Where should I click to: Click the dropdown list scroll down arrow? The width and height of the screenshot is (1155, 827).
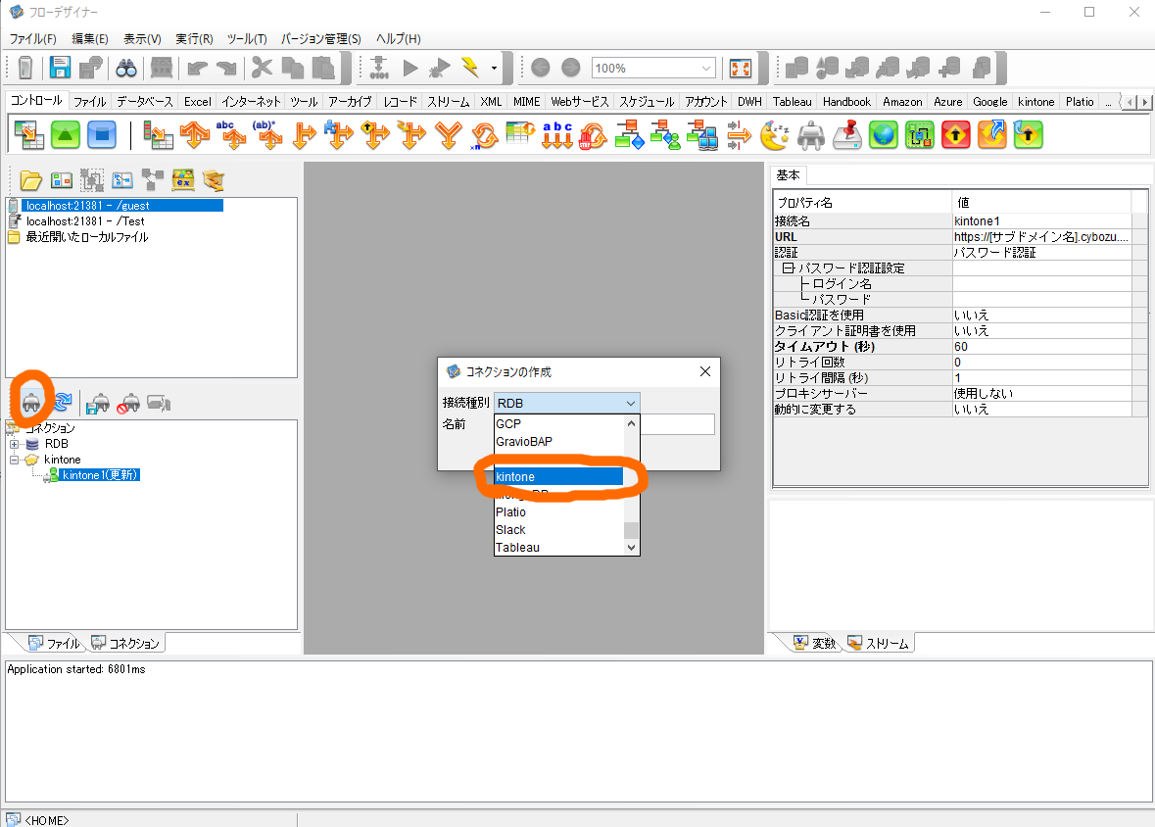(x=631, y=548)
